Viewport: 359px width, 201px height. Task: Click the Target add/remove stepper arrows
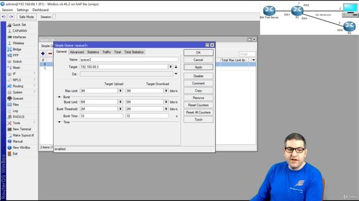176,67
